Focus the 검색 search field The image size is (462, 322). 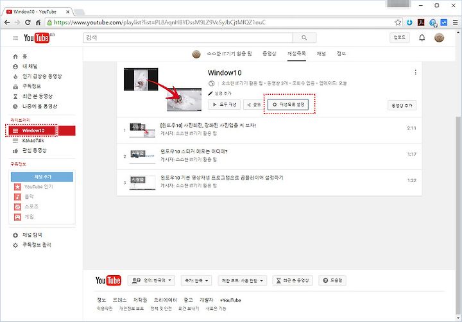click(x=187, y=38)
